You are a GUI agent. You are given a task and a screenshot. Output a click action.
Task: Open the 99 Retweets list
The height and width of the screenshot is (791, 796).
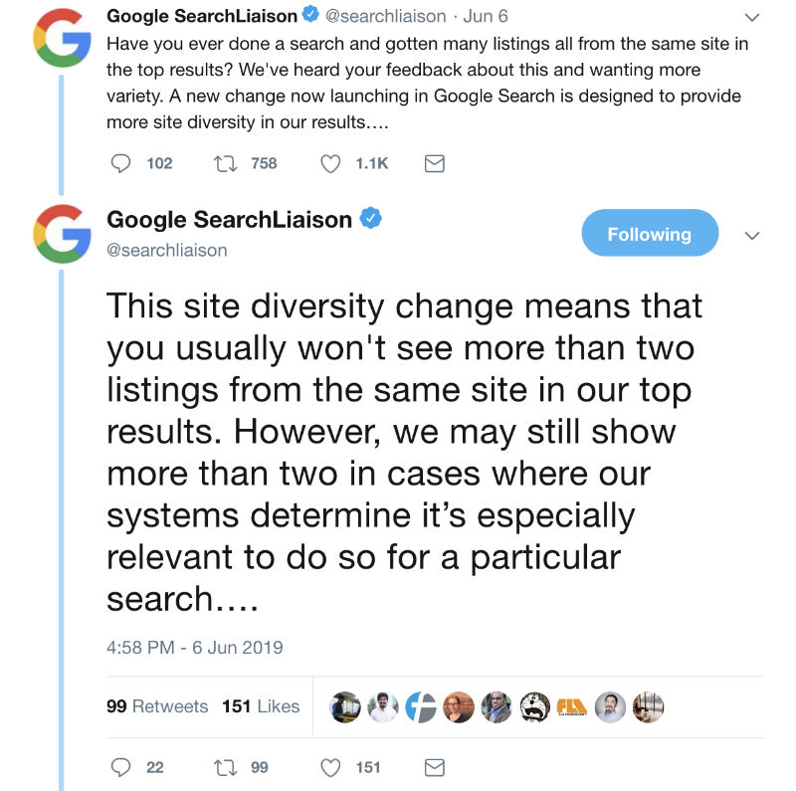(x=157, y=706)
